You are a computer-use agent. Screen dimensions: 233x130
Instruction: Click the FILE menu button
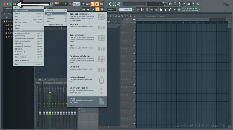coord(14,4)
